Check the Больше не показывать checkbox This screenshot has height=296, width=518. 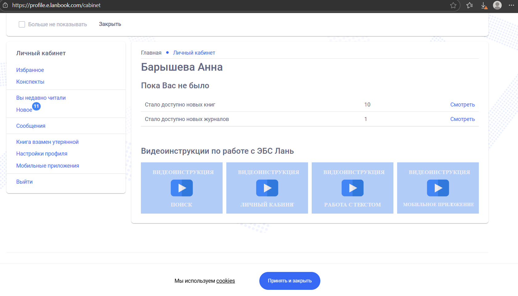22,24
